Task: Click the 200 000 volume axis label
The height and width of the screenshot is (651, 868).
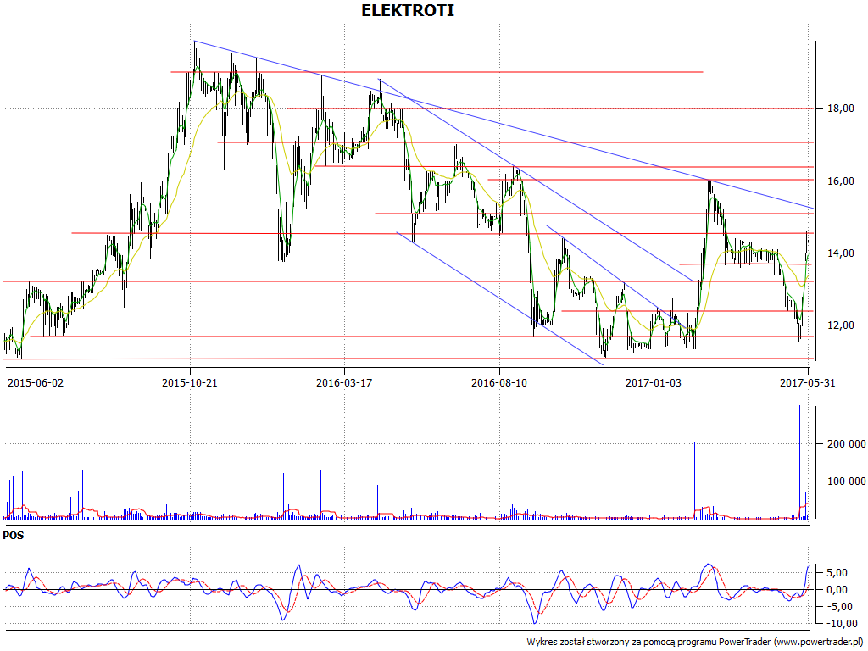Action: (x=847, y=444)
